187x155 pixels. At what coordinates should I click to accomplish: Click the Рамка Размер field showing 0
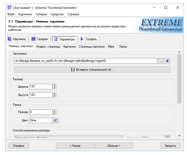41,112
